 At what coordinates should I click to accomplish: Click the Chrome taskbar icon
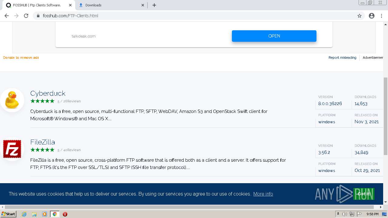[55, 214]
